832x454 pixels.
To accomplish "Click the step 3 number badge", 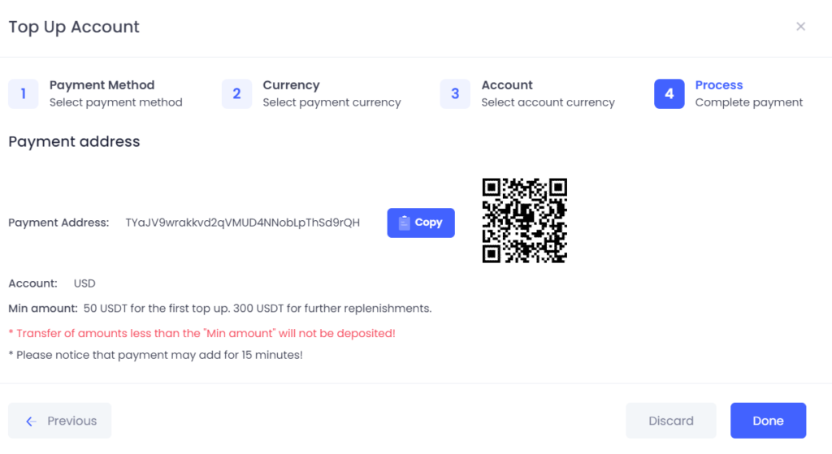I will 455,94.
